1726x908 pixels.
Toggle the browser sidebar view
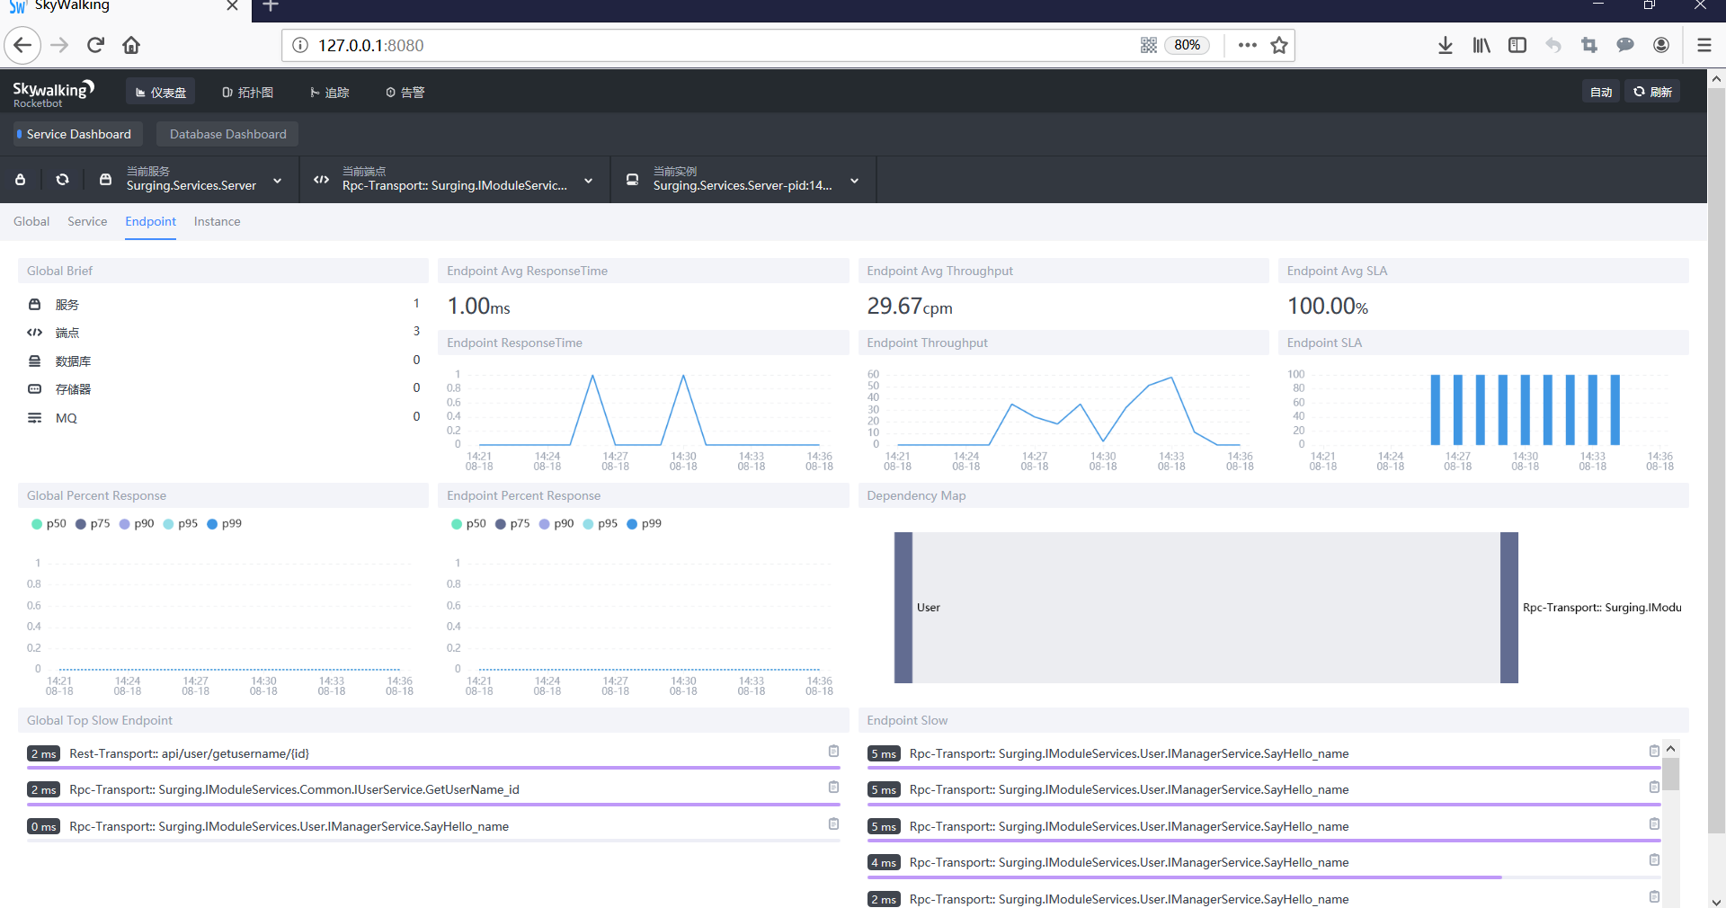1517,45
